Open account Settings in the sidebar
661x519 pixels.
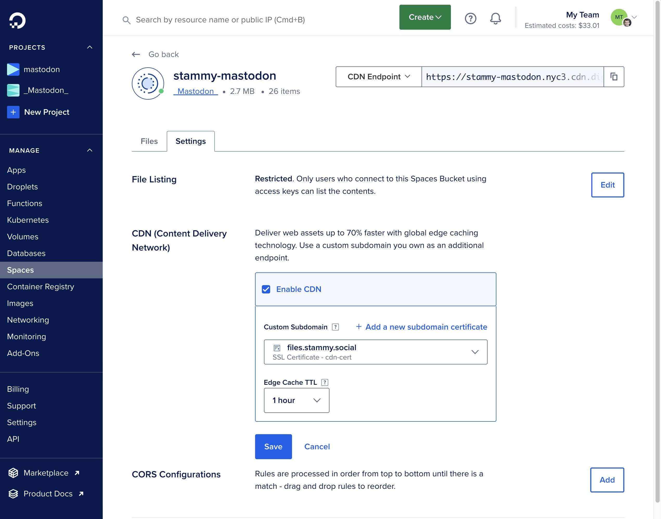pyautogui.click(x=22, y=422)
